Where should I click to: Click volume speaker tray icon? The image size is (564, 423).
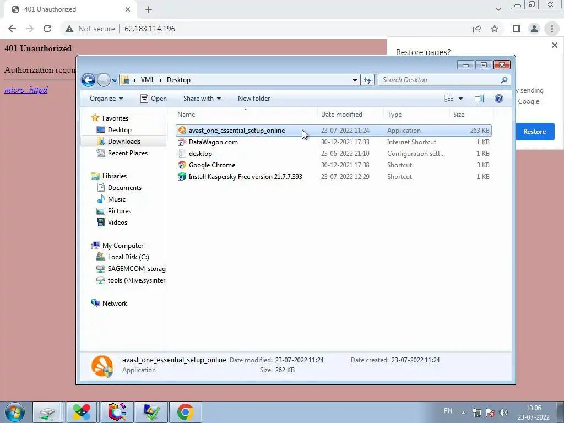point(503,413)
